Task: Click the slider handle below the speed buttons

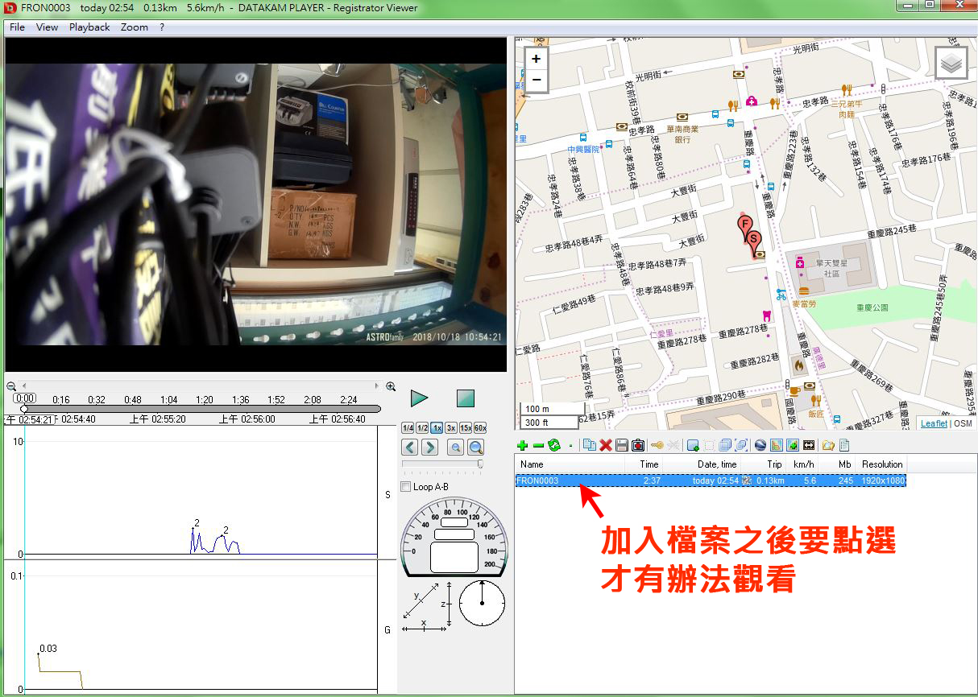Action: [x=481, y=464]
